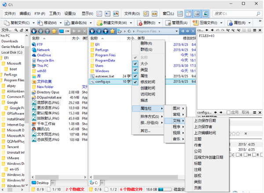The height and width of the screenshot is (193, 264).
Task: Expand the 排序方式(S) submenu
Action: tap(150, 116)
